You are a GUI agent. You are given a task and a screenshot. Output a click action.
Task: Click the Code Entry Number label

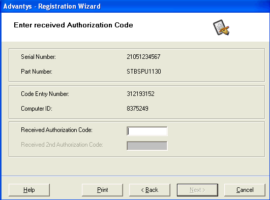[x=45, y=94]
